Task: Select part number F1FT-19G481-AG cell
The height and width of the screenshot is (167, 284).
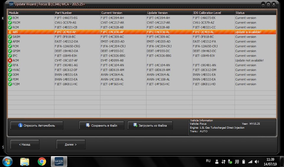Action: click(x=66, y=65)
